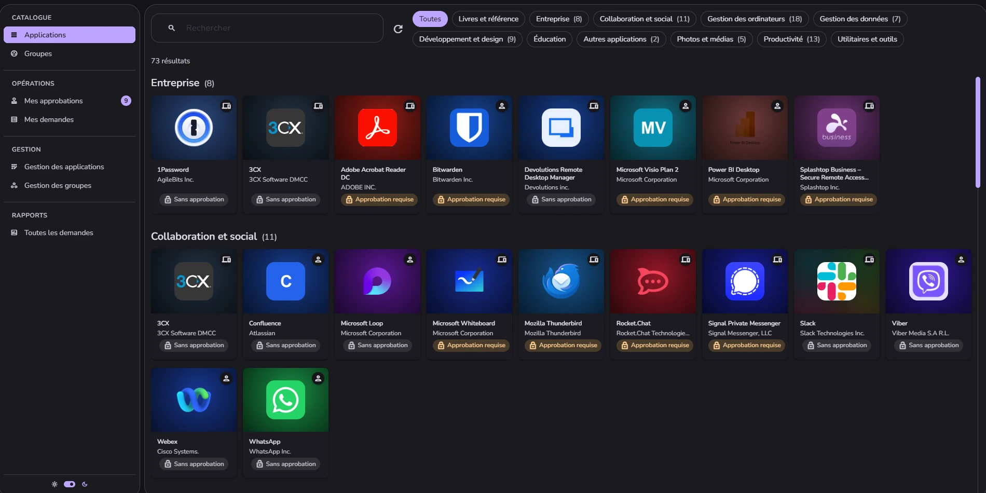This screenshot has width=986, height=493.
Task: Click the vertical scrollbar of the catalogue
Action: point(978,132)
